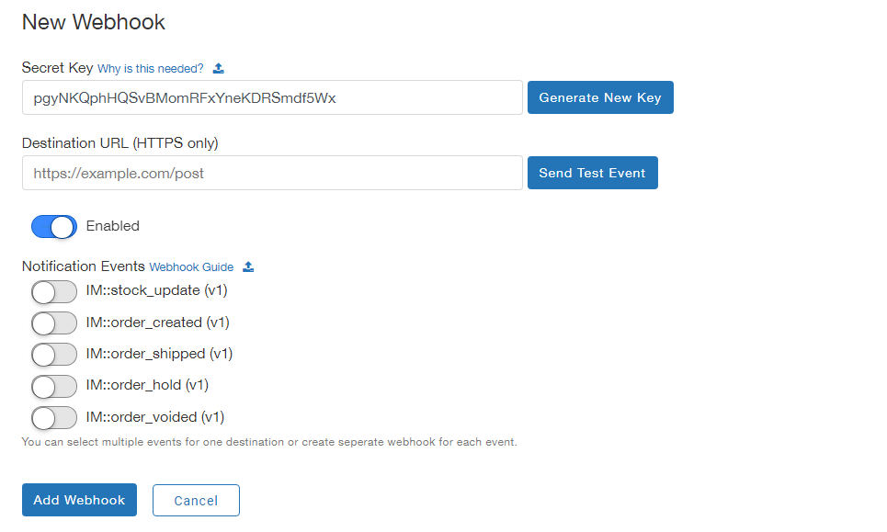The image size is (887, 532).
Task: Turn on the IM::stock_update event toggle
Action: (x=53, y=291)
